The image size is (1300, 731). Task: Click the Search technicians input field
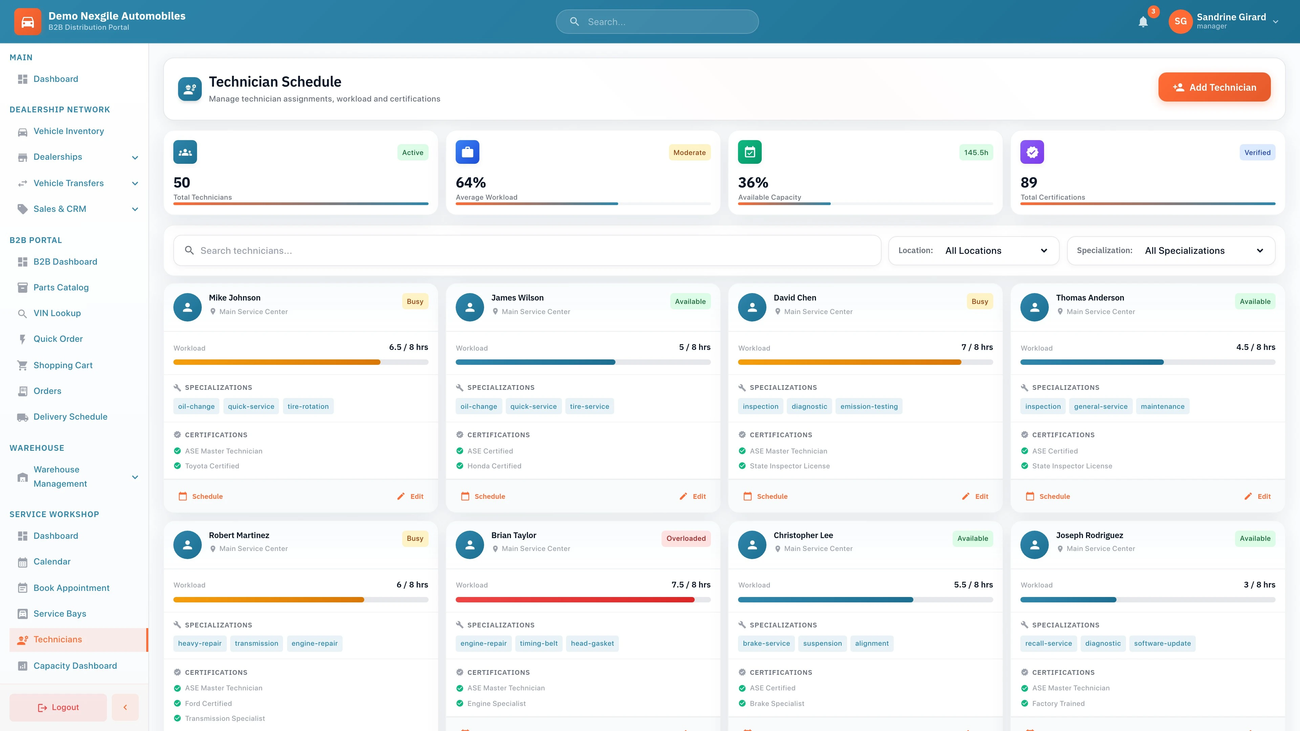(x=527, y=251)
